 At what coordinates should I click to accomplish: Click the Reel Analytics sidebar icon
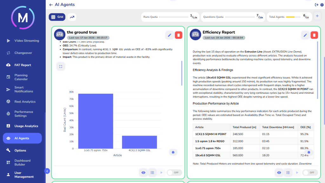(x=8, y=101)
